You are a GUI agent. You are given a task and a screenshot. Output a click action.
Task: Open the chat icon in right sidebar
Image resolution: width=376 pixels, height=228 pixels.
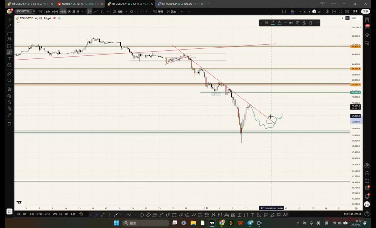(x=367, y=43)
